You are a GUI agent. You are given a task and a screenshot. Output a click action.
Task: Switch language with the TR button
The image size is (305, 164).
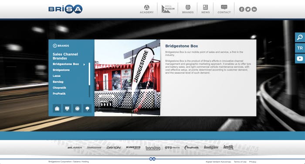[x=300, y=48]
